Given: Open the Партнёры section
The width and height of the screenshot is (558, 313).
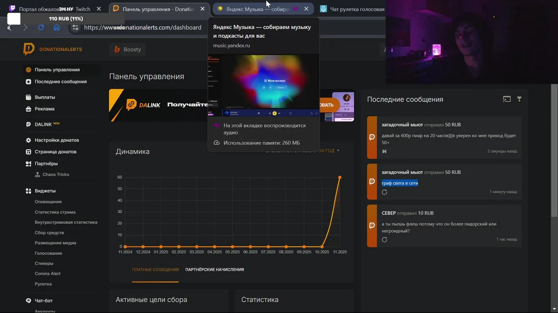Looking at the screenshot, I should click(46, 163).
